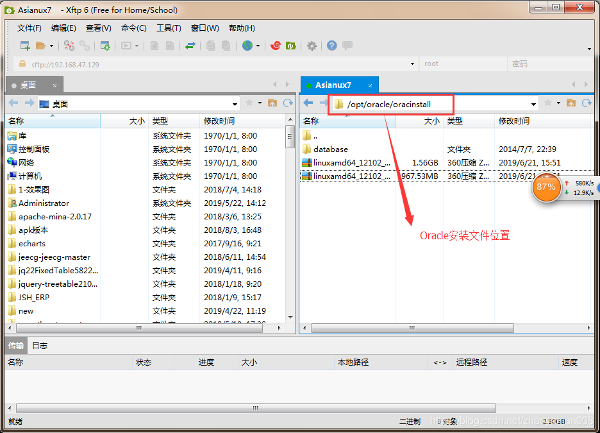Sort local files by 名称 column
The height and width of the screenshot is (433, 600).
pos(53,121)
